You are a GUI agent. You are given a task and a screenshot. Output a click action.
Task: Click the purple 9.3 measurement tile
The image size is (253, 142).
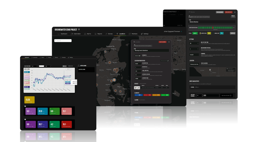(x=31, y=111)
